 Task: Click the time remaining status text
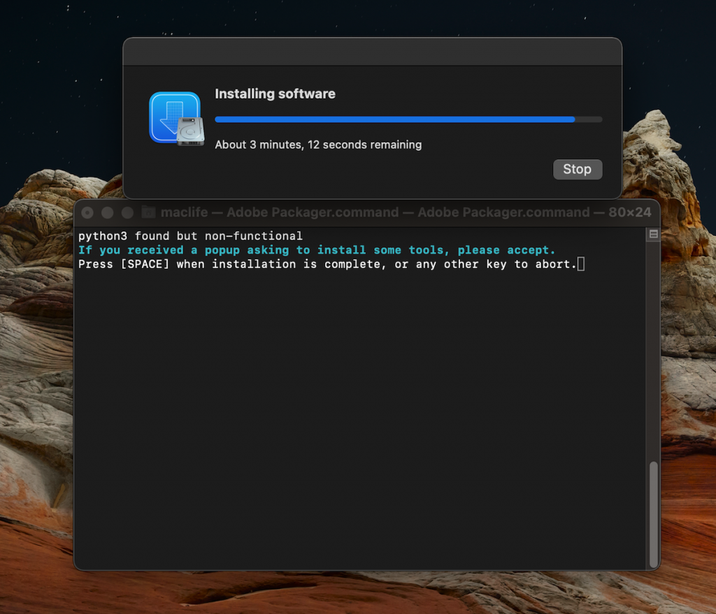click(x=318, y=145)
